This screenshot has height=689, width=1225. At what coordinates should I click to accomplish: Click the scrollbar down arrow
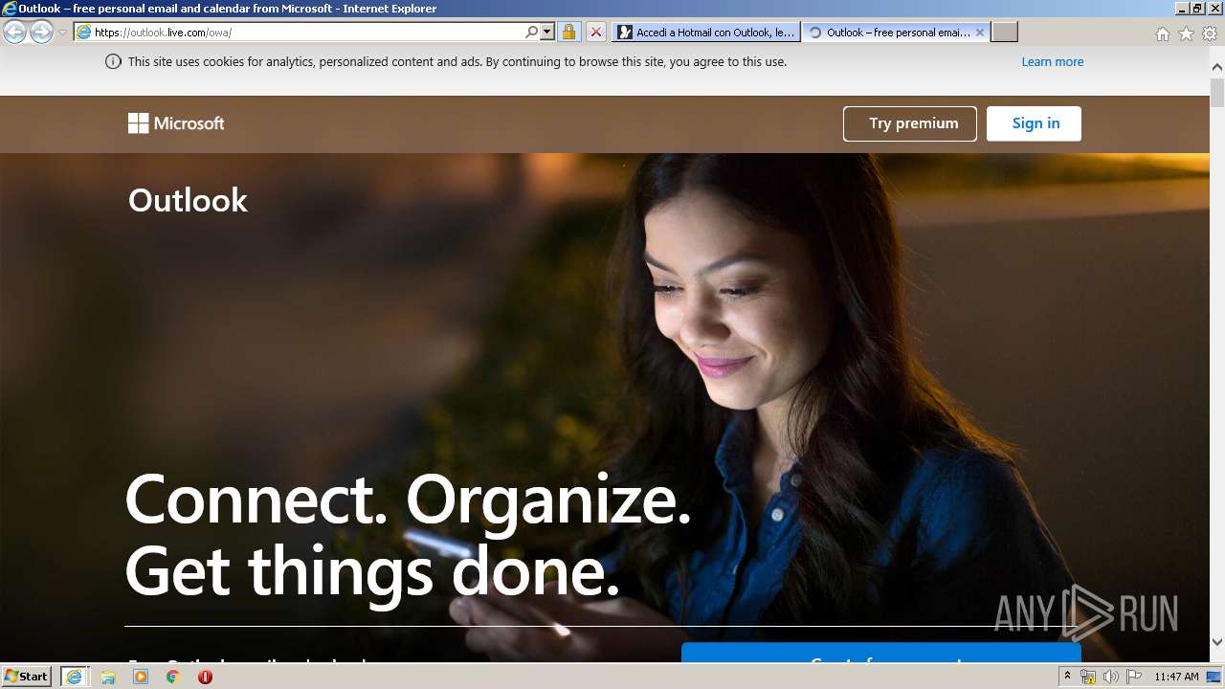1217,642
